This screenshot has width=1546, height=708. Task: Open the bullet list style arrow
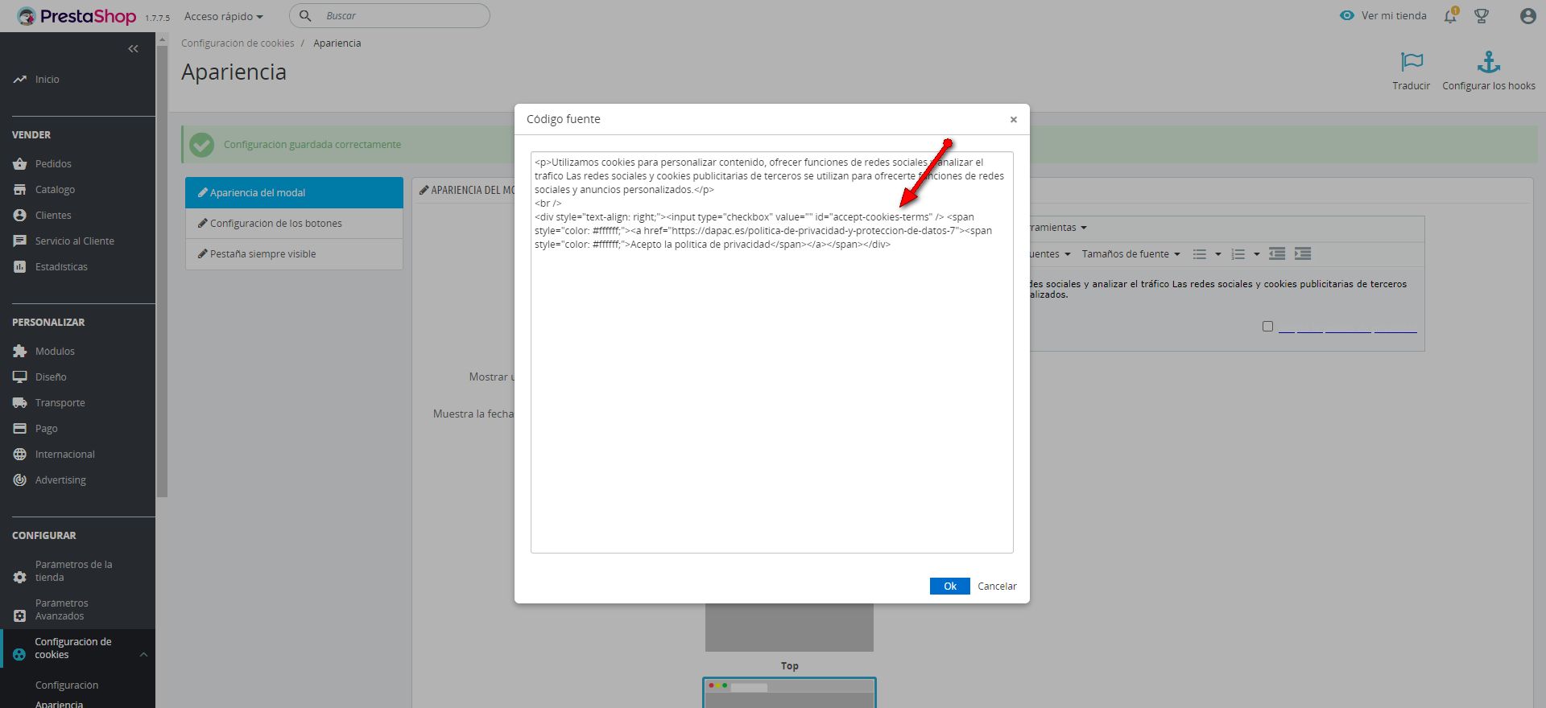tap(1217, 254)
